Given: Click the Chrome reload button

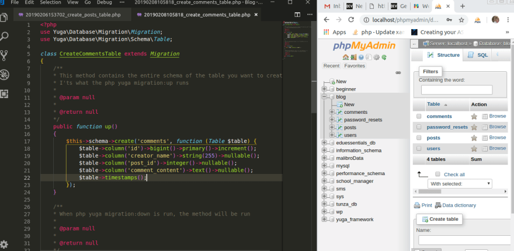Looking at the screenshot, I should [x=351, y=20].
